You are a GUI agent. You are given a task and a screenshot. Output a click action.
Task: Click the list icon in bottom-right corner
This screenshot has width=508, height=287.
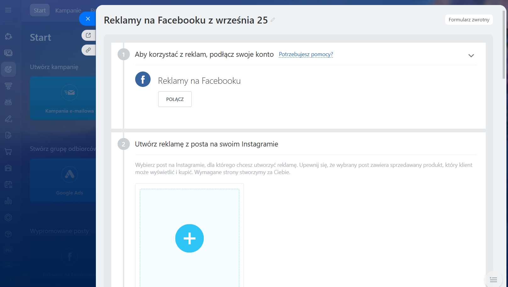[493, 279]
